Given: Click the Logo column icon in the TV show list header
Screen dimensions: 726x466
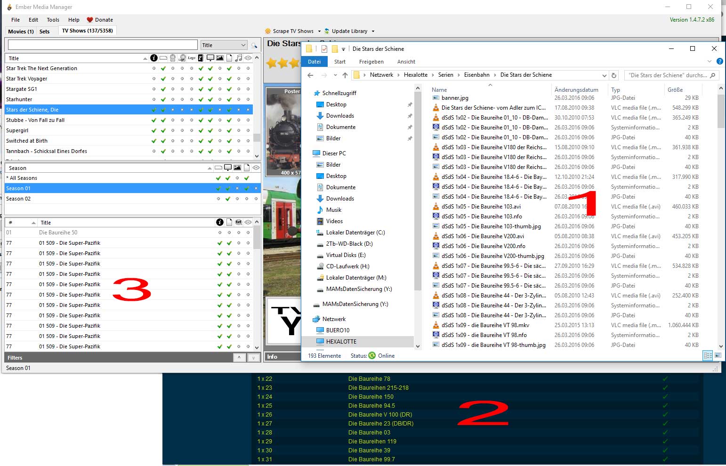Looking at the screenshot, I should click(192, 58).
